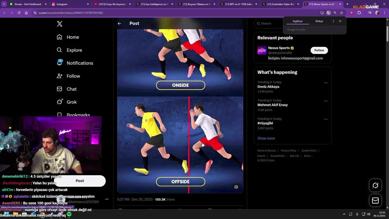Click the Notifications bell icon
The image size is (389, 219).
click(x=60, y=63)
